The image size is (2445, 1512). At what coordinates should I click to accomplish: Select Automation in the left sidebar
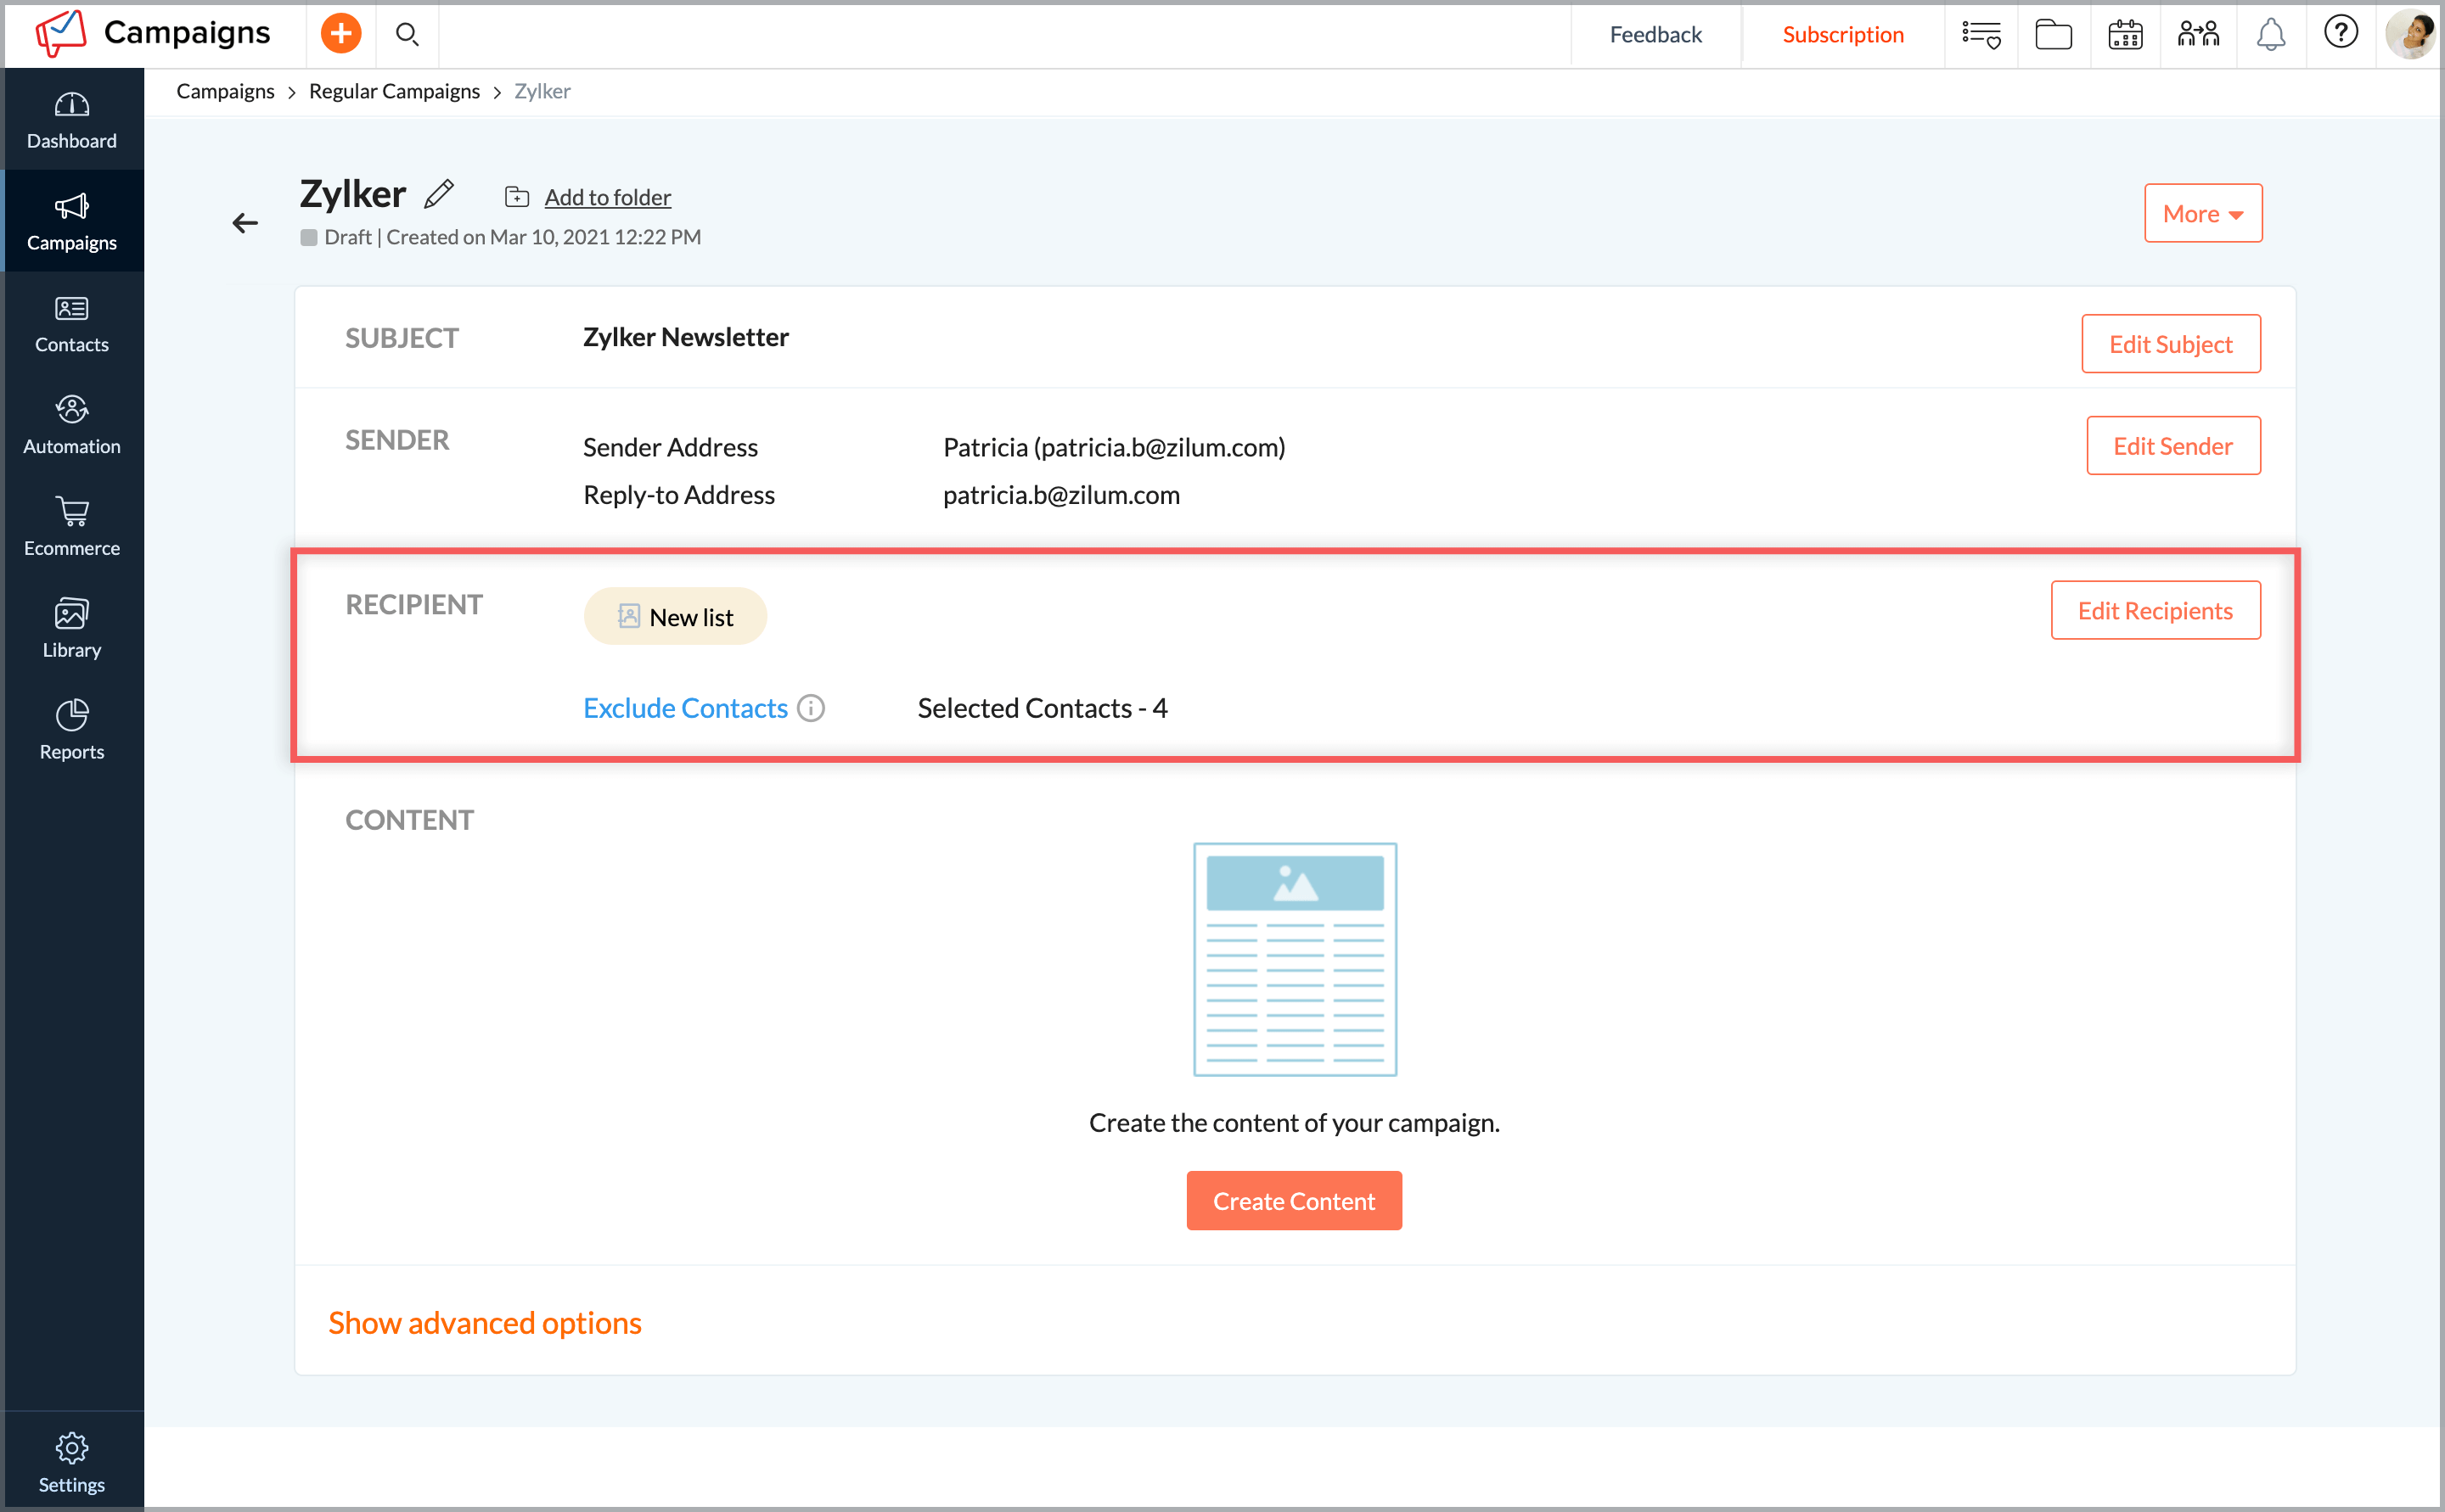[71, 423]
